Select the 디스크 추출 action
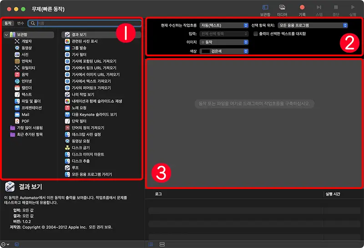364x248 pixels. click(x=77, y=161)
